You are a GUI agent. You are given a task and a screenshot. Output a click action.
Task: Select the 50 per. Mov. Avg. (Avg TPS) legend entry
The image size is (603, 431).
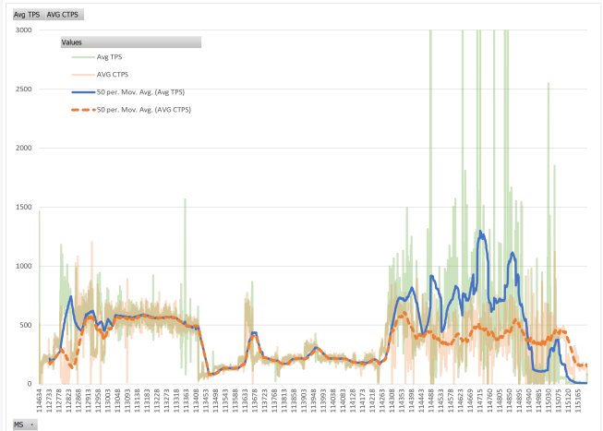pyautogui.click(x=140, y=92)
